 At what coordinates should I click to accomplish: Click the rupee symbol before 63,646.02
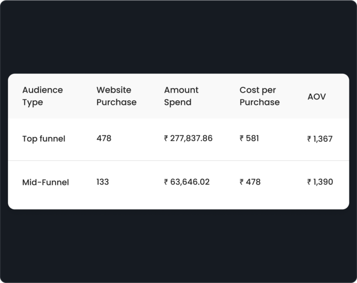pyautogui.click(x=166, y=182)
